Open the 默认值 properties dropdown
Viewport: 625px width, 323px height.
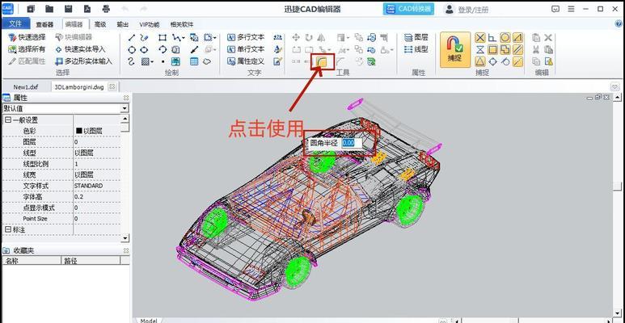125,108
